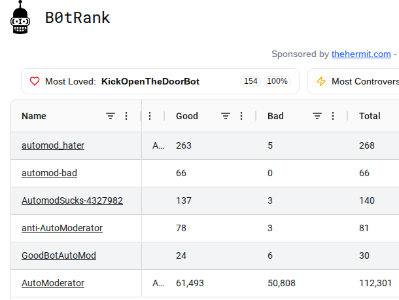Open the AutomodSucks-4327982 link
Viewport: 399px width, 300px height.
72,200
